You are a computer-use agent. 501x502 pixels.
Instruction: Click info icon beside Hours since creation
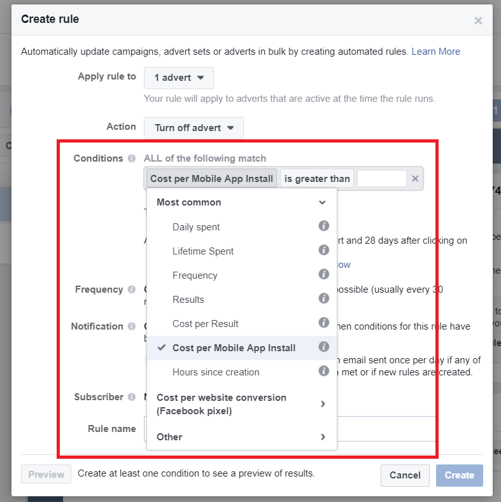point(323,371)
